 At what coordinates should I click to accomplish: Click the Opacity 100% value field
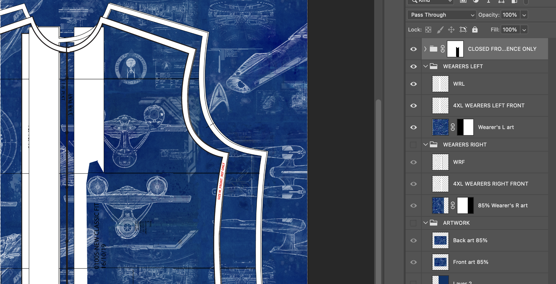coord(510,15)
